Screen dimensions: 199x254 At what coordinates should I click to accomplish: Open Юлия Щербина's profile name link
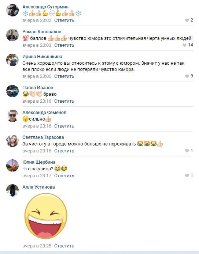coord(39,162)
